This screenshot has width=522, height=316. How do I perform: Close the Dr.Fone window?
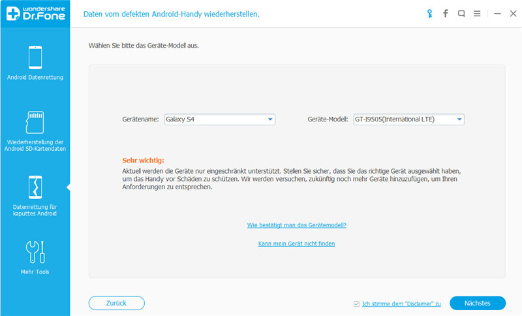click(x=513, y=14)
